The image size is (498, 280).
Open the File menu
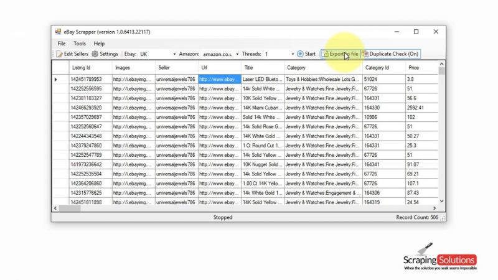tap(62, 44)
